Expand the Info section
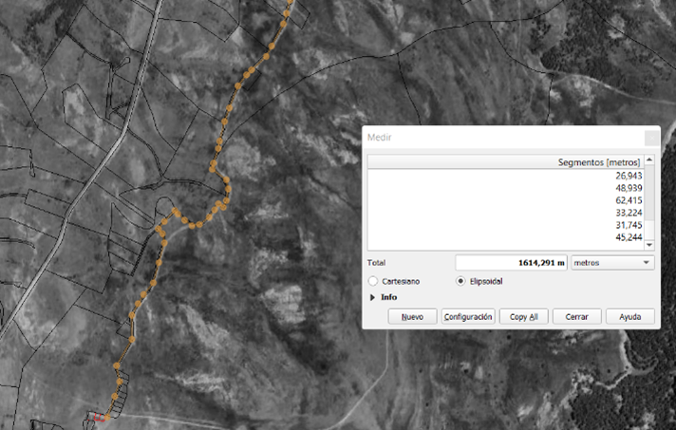676x430 pixels. point(372,297)
